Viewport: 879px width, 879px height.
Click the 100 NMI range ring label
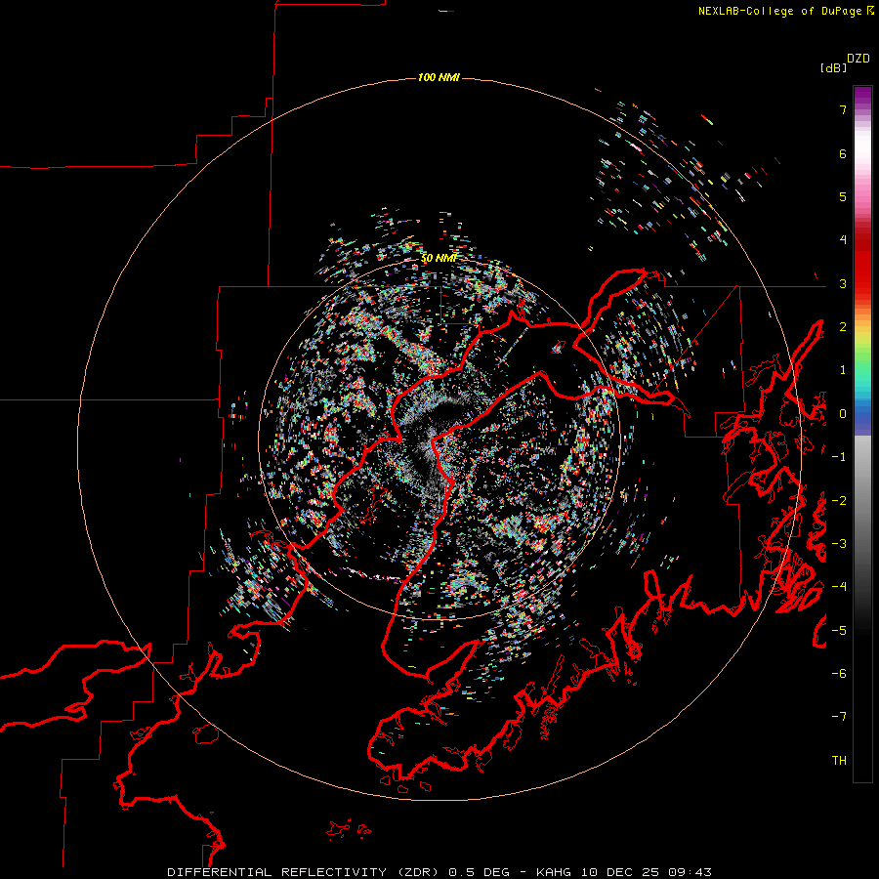(x=439, y=77)
